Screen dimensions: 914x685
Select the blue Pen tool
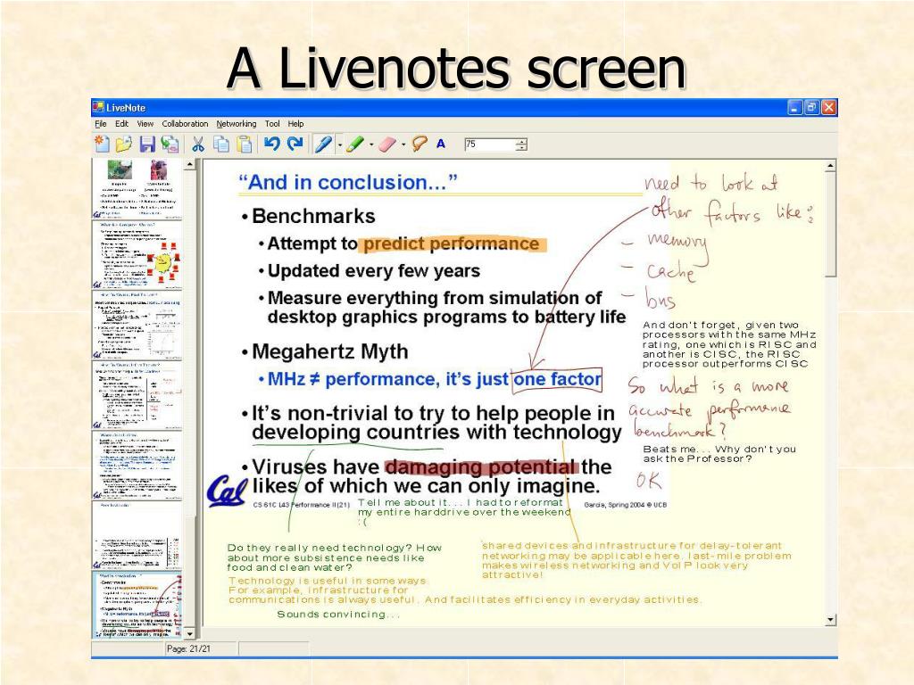pyautogui.click(x=323, y=144)
